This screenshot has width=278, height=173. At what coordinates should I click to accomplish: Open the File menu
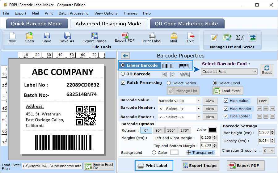click(x=6, y=13)
